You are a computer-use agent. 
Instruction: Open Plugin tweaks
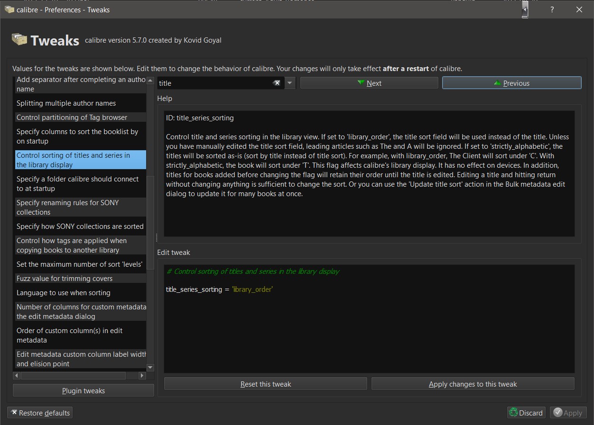click(84, 391)
